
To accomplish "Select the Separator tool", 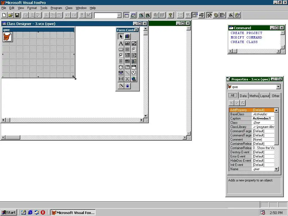I will (127, 79).
